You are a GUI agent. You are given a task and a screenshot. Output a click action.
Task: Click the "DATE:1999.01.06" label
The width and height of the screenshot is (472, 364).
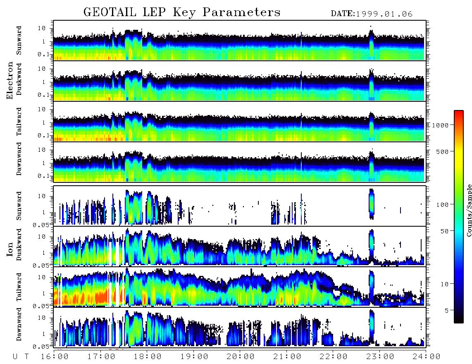[x=372, y=14]
